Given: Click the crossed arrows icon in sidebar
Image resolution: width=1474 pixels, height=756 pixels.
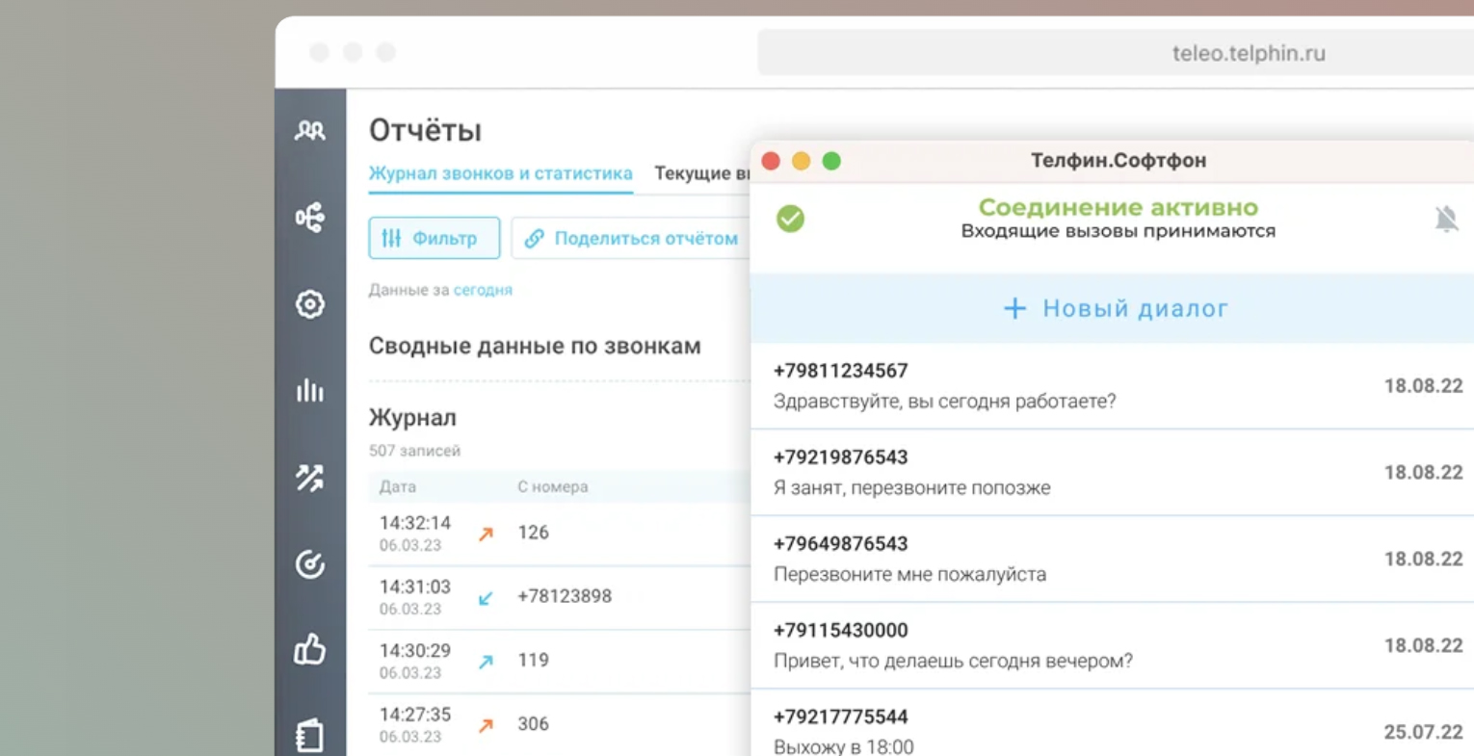Looking at the screenshot, I should pyautogui.click(x=309, y=477).
